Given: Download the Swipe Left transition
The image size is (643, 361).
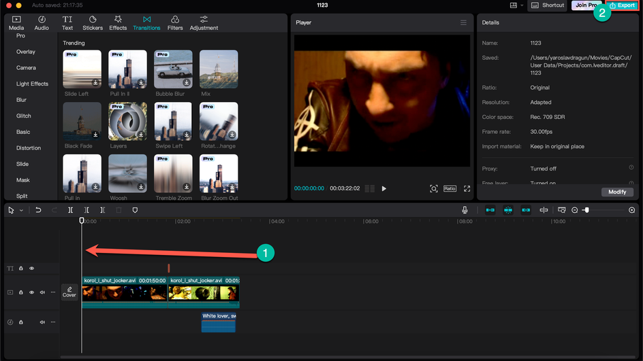Looking at the screenshot, I should (x=187, y=134).
